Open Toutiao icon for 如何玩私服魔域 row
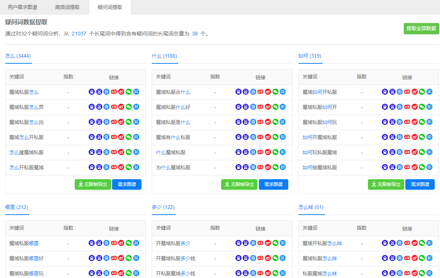Image resolution: width=440 pixels, height=278 pixels. click(407, 152)
